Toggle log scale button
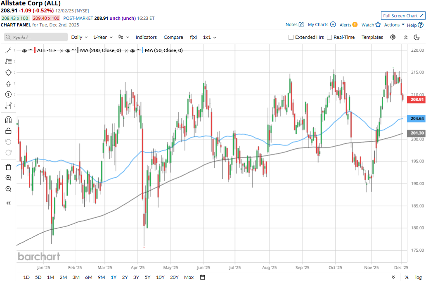Viewport: 426px width, 281px height. click(x=419, y=277)
